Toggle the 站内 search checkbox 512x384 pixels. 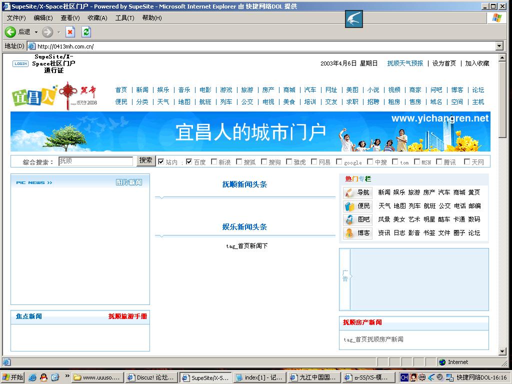160,161
